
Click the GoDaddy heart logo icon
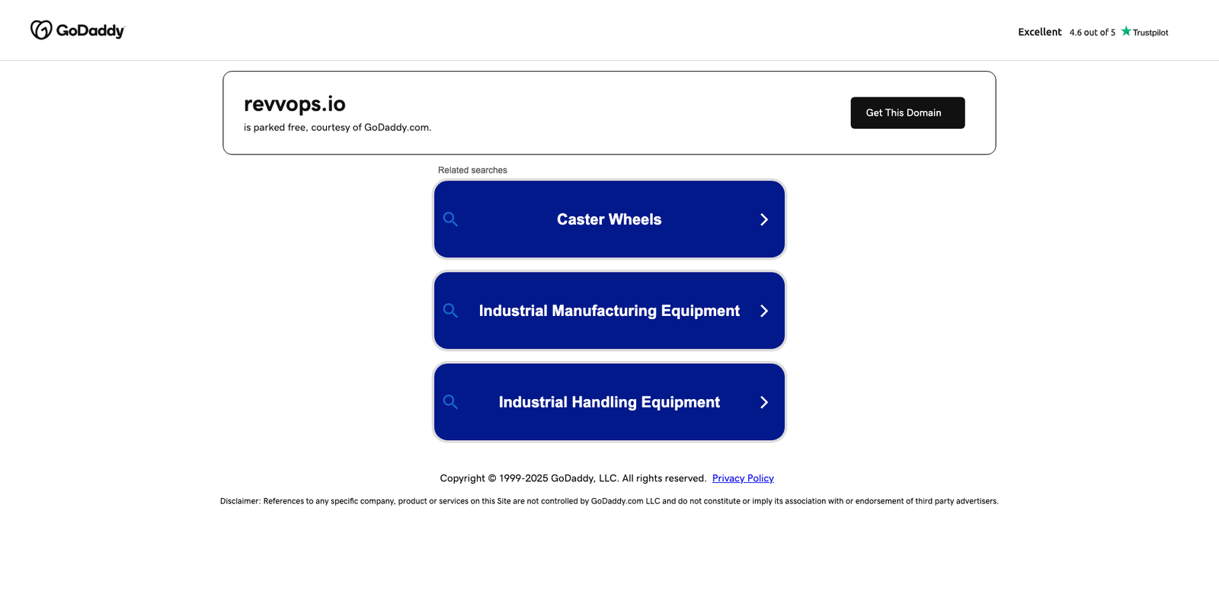[41, 30]
